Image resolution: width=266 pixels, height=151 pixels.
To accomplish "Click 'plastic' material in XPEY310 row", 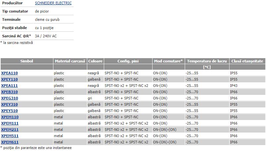I will coord(59,104).
